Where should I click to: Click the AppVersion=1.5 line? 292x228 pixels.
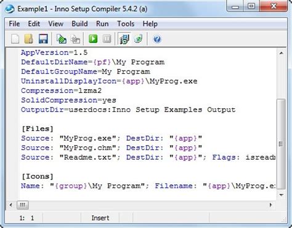click(x=54, y=53)
